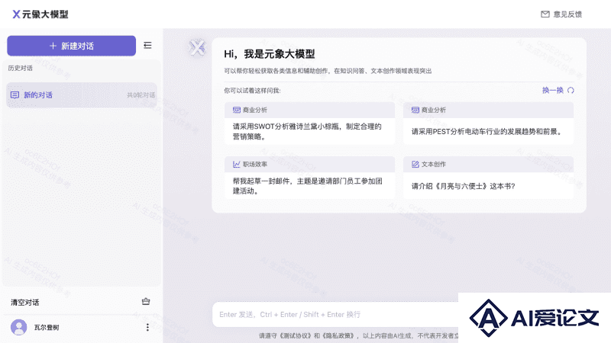
Task: Start a chat with 新建对话
Action: (x=71, y=46)
